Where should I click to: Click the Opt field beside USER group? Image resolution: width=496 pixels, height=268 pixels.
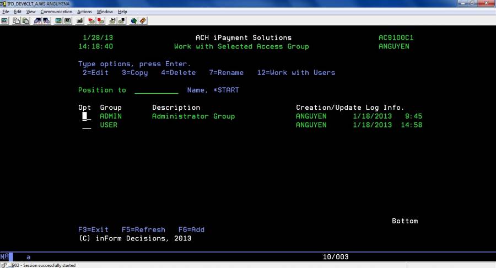[87, 125]
